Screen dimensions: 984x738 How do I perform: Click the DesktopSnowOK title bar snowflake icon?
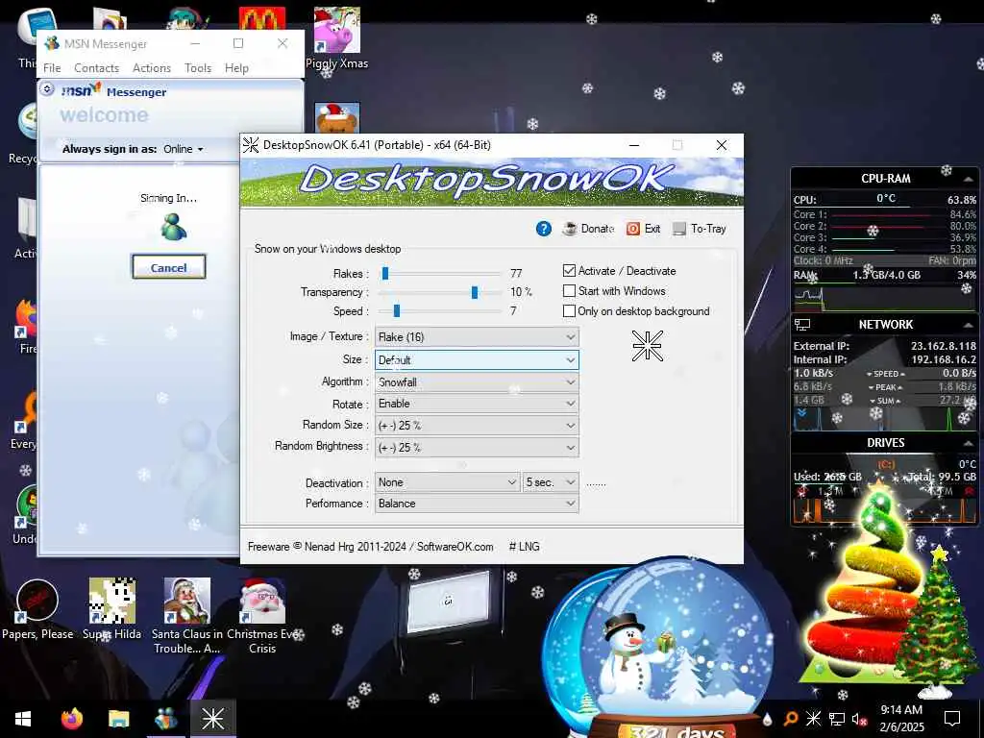tap(251, 145)
